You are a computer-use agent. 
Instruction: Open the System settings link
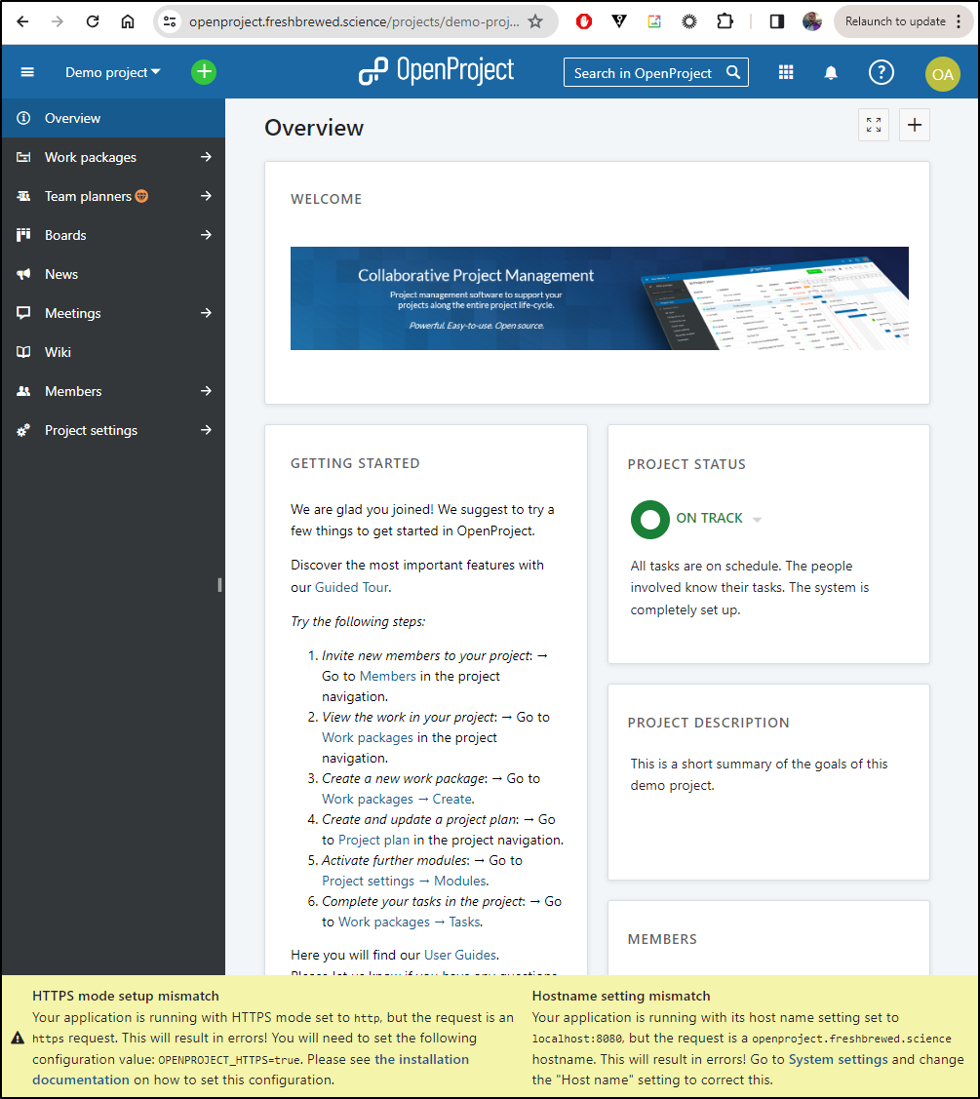[839, 1060]
